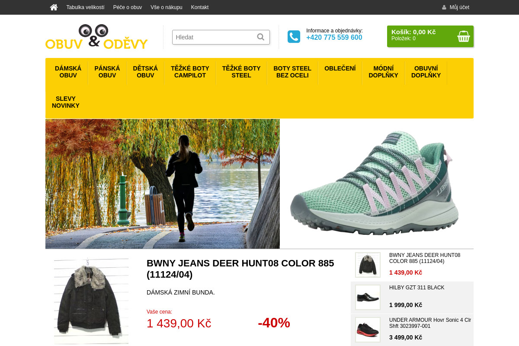The height and width of the screenshot is (346, 519).
Task: Click the user icon beside Můj účet
Action: 444,7
